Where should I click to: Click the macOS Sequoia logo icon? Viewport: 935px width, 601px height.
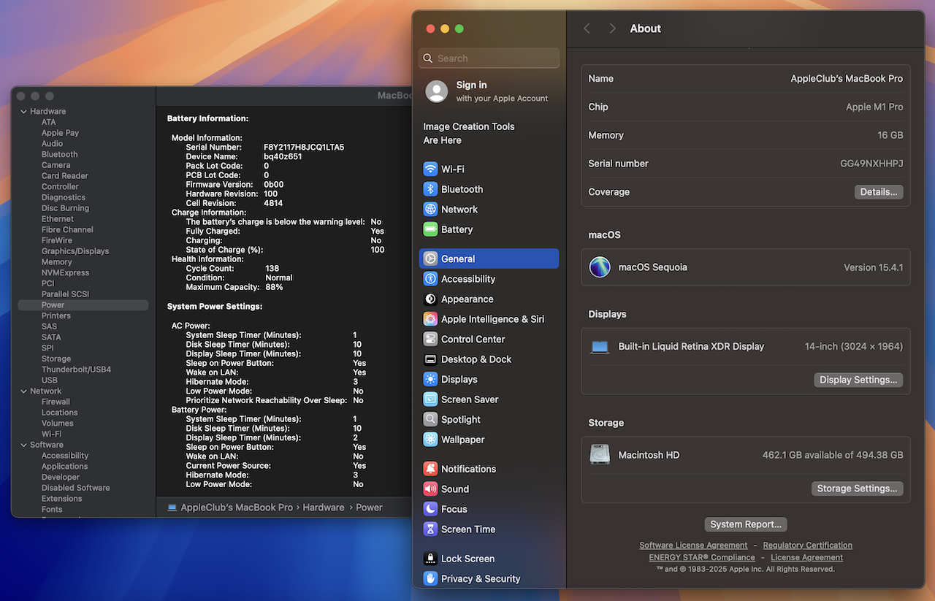tap(600, 267)
